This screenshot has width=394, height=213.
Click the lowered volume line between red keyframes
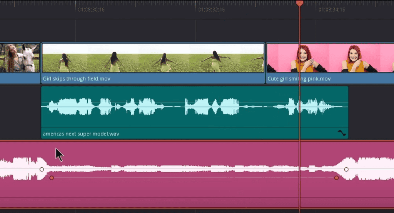[x=194, y=178]
